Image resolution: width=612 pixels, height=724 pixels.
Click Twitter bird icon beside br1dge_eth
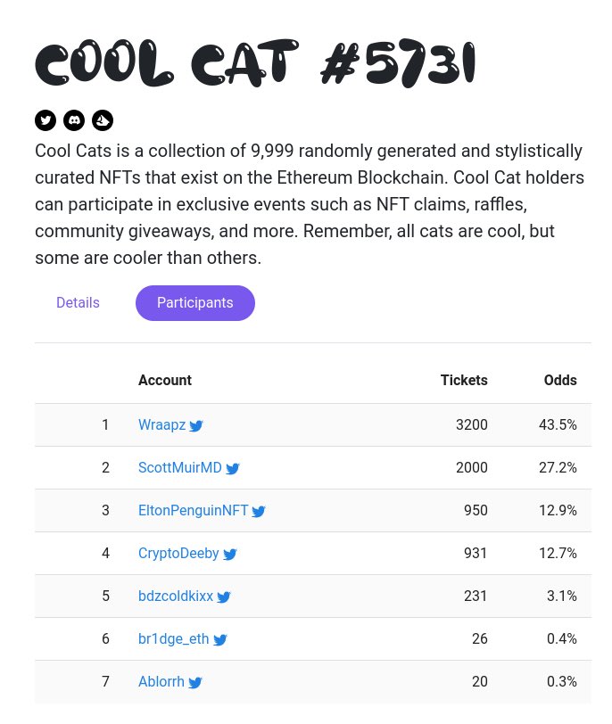(220, 640)
